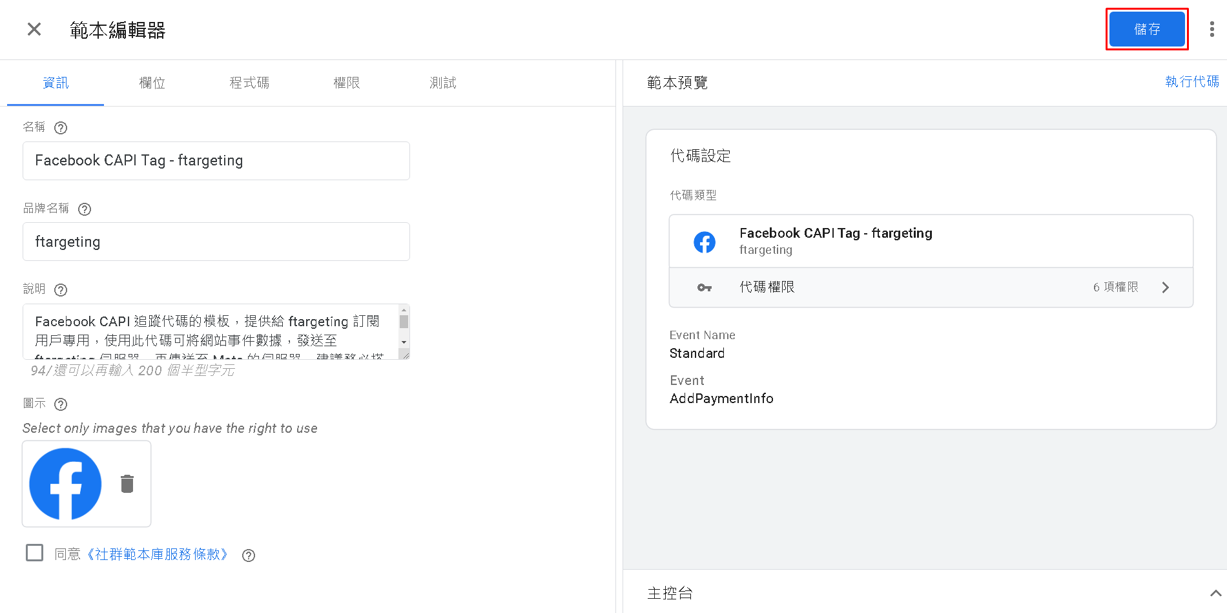Viewport: 1227px width, 613px height.
Task: Click into the description textarea
Action: (211, 331)
